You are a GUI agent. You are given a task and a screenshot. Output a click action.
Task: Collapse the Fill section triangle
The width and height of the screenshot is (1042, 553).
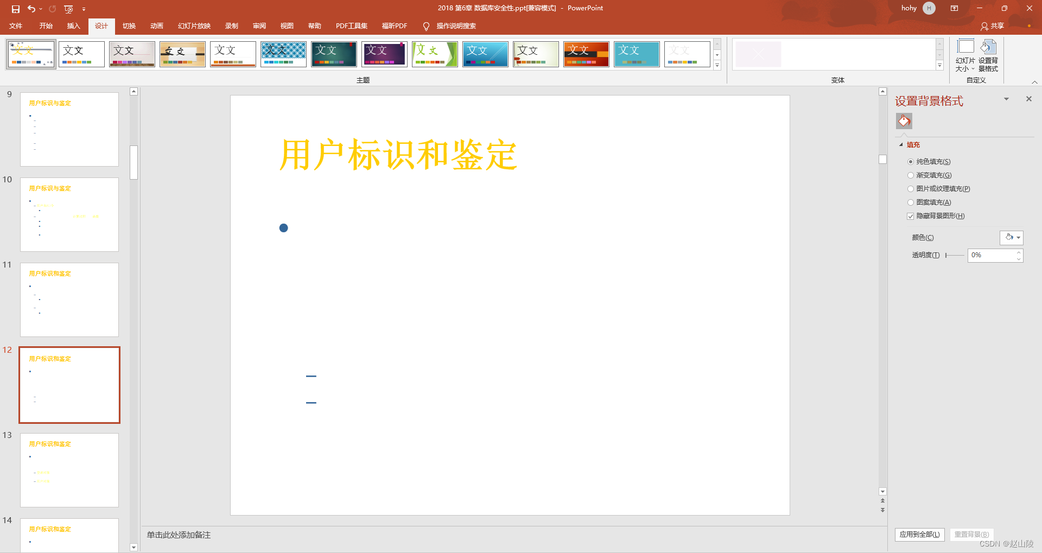901,144
